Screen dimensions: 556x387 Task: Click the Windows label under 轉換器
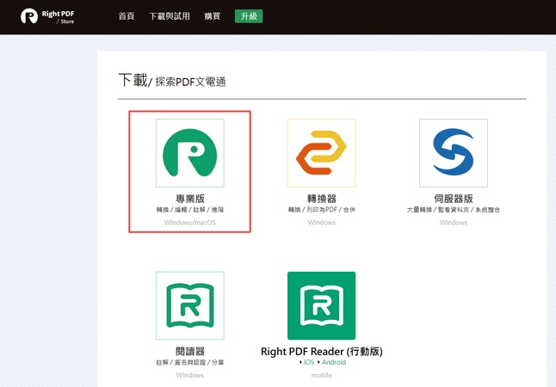(322, 223)
